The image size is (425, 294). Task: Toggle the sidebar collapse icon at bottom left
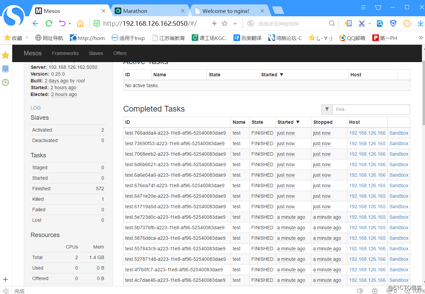coord(5,291)
